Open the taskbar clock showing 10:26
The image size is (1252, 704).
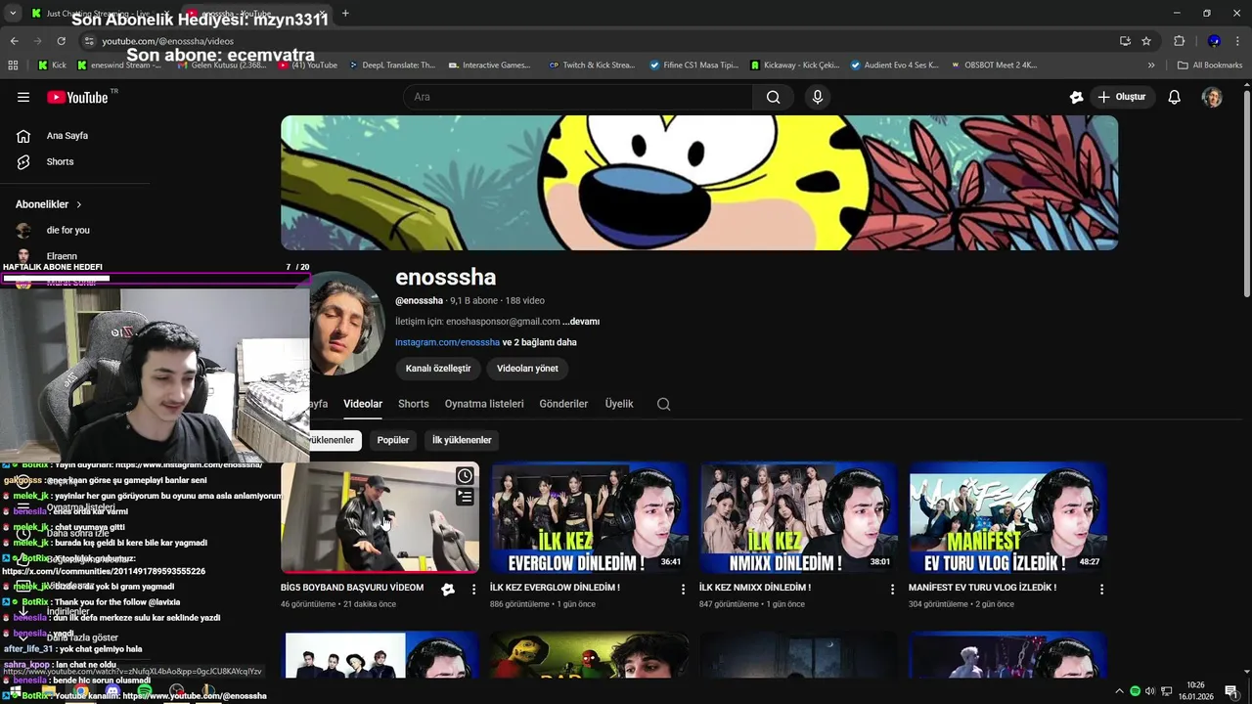point(1195,691)
